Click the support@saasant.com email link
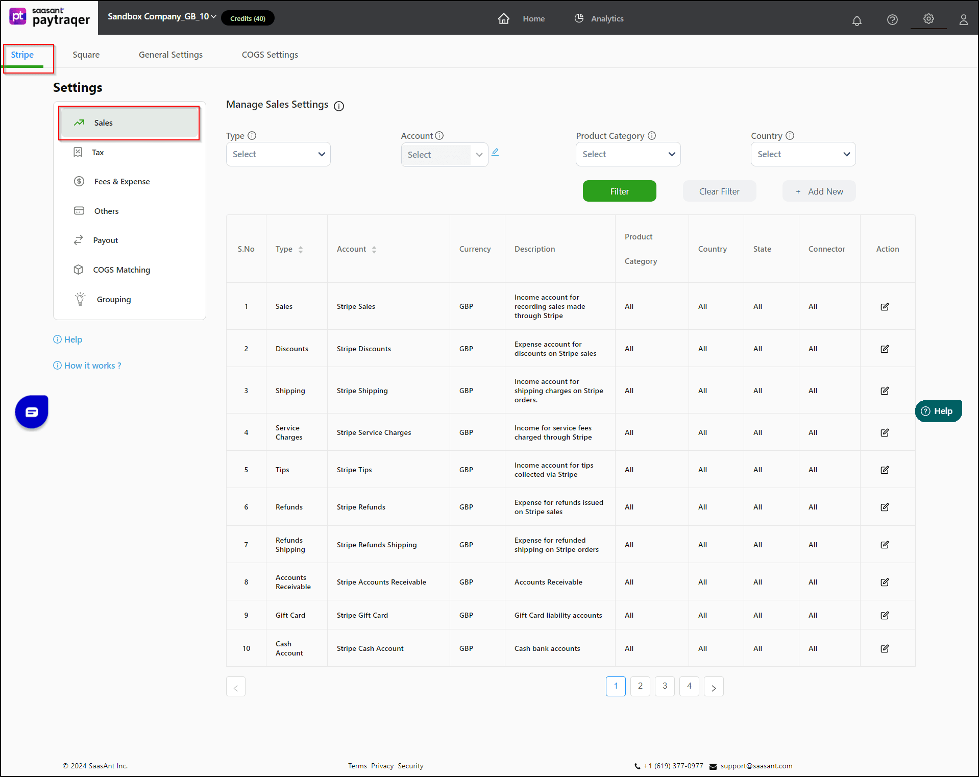Screen dimensions: 979x777 click(756, 766)
